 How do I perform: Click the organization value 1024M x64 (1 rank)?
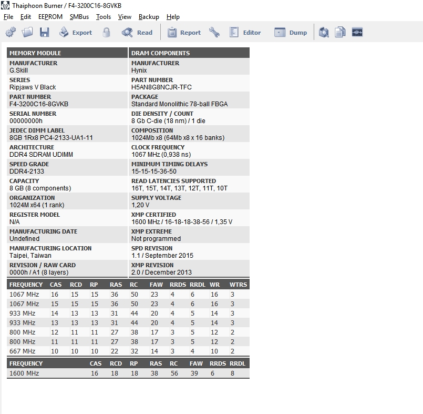coord(37,205)
